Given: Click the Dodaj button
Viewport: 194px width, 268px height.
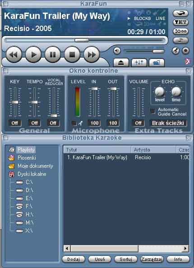Looking at the screenshot, I should pyautogui.click(x=74, y=259).
